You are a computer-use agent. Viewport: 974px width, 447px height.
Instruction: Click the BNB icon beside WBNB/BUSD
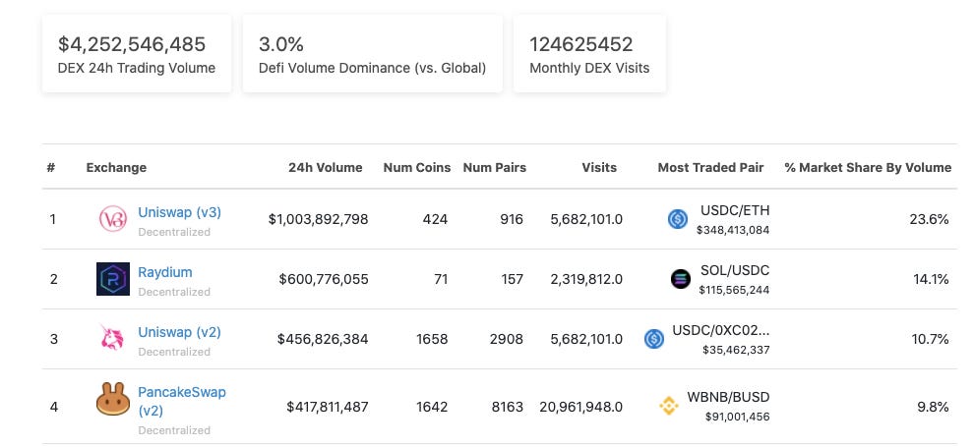click(x=669, y=406)
